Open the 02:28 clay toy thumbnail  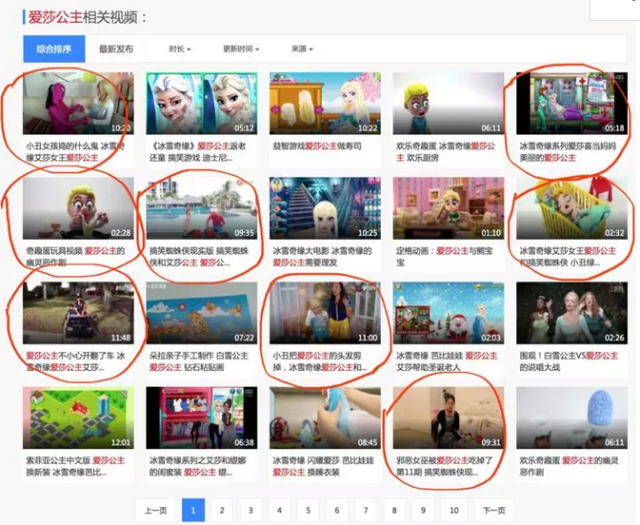[78, 208]
